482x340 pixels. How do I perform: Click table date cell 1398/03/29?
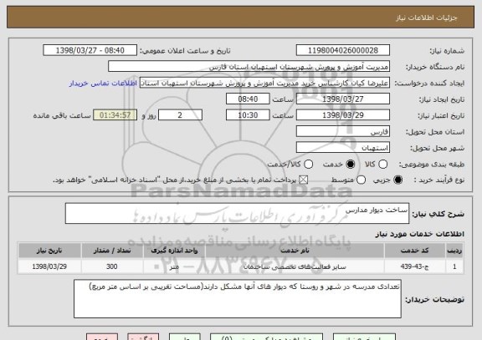coord(49,266)
